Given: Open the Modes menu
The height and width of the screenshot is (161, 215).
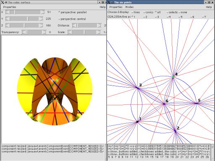Looking at the screenshot, I should [129, 7].
